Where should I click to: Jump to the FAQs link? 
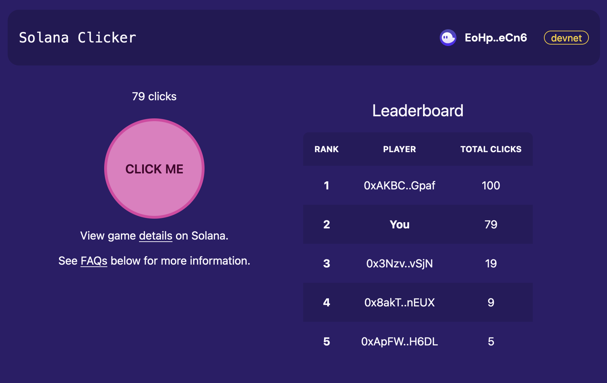(x=94, y=261)
